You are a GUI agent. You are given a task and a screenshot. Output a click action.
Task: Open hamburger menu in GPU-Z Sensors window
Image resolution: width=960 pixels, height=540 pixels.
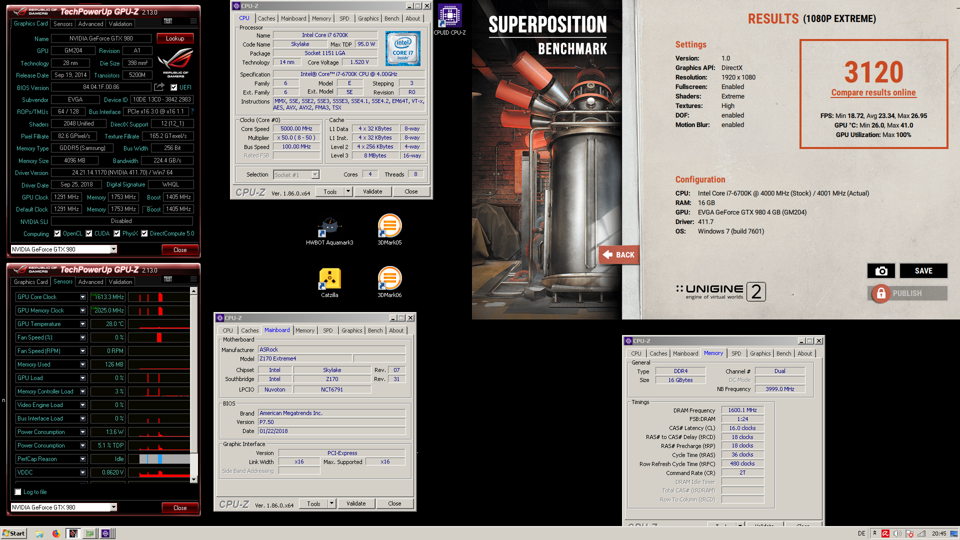click(193, 279)
